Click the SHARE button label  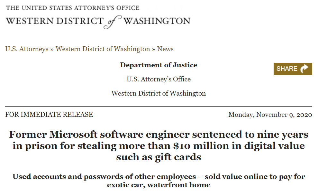click(x=287, y=69)
